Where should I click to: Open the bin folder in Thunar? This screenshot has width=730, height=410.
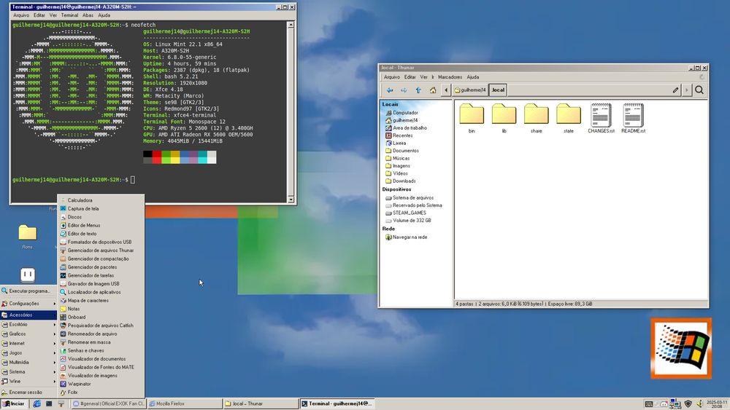(x=472, y=118)
